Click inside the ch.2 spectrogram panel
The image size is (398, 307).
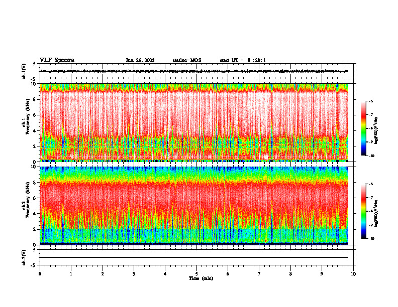194,206
